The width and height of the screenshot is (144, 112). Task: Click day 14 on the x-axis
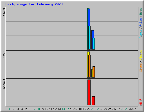coord(63,109)
